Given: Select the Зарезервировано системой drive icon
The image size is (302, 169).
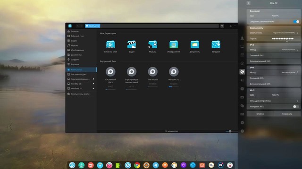Looking at the screenshot, I should (132, 72).
